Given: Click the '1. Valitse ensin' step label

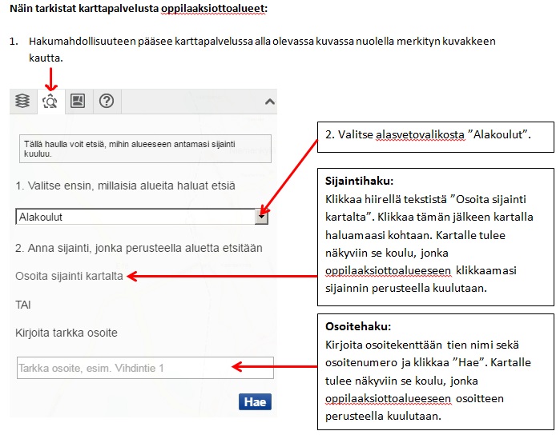Looking at the screenshot, I should click(125, 186).
